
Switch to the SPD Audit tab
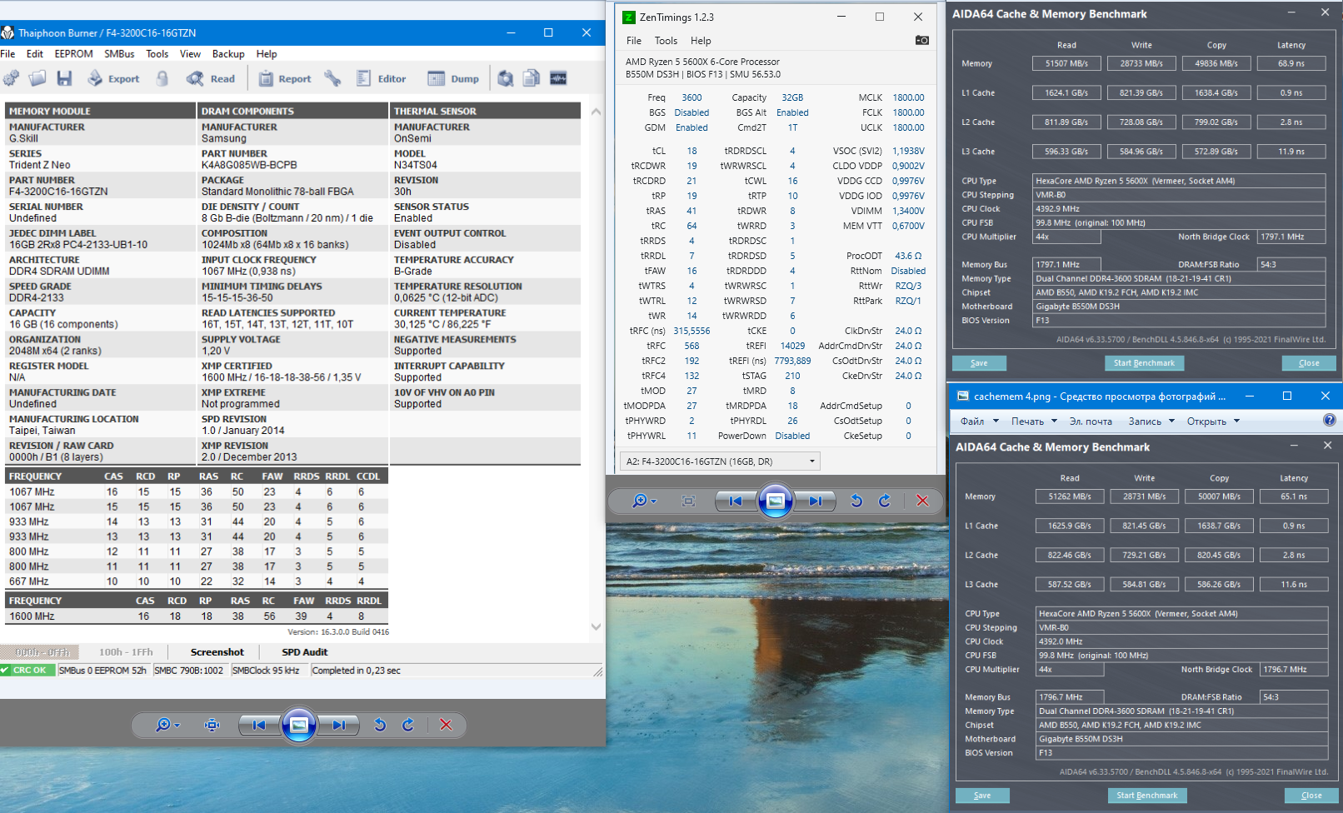(x=304, y=652)
